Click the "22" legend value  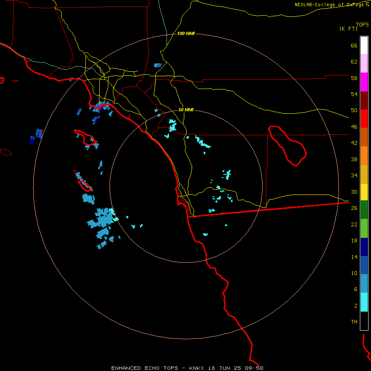pos(354,224)
